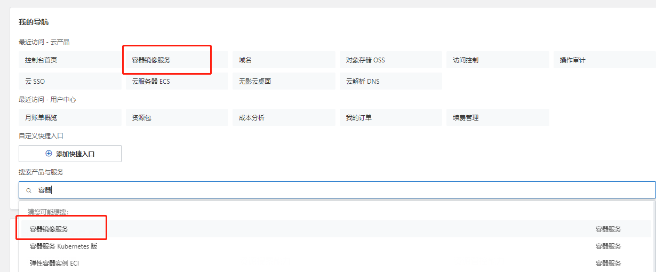Click the 搜索产品与服务 label
The height and width of the screenshot is (272, 656).
tap(41, 172)
